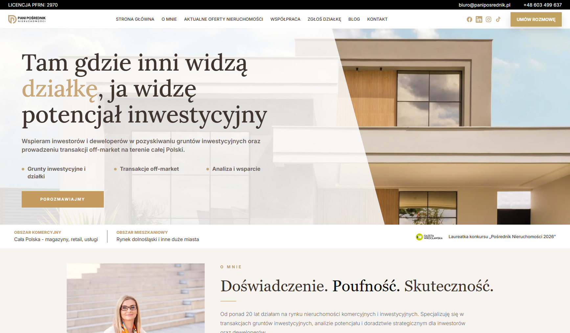The image size is (570, 333).
Task: Select Współpraca in the navigation
Action: pyautogui.click(x=285, y=19)
